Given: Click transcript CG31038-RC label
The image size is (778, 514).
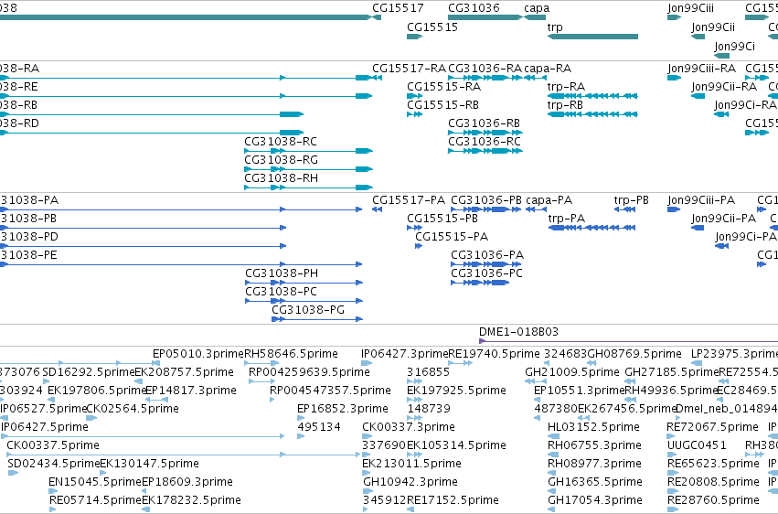Looking at the screenshot, I should point(281,142).
